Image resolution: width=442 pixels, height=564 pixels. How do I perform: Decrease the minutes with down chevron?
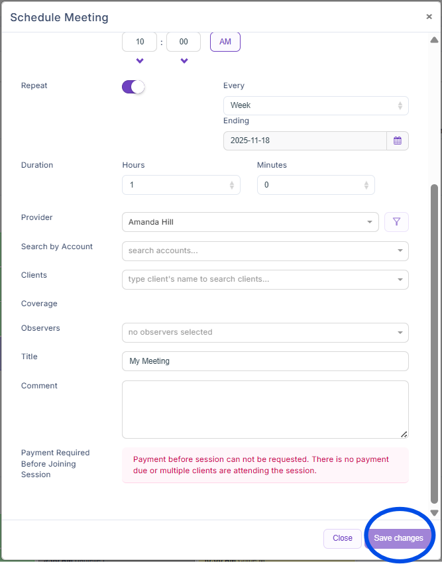click(184, 61)
